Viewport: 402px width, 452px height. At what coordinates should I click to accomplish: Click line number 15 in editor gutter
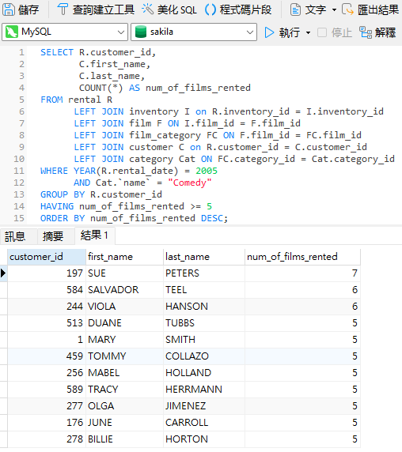(x=19, y=218)
